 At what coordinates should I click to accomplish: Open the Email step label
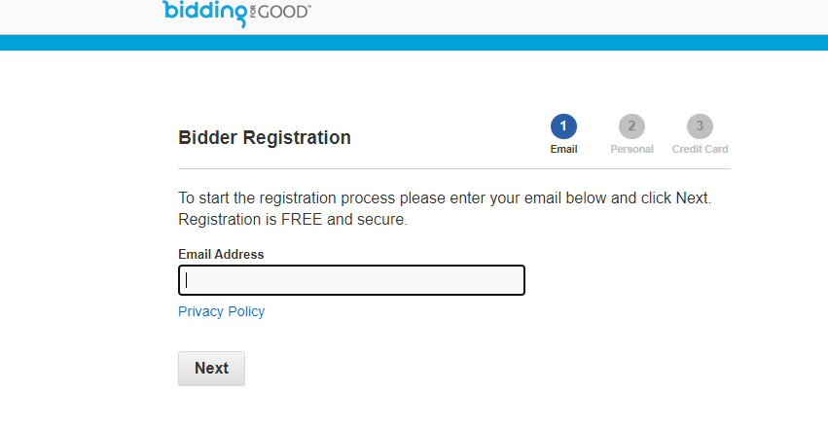[563, 150]
